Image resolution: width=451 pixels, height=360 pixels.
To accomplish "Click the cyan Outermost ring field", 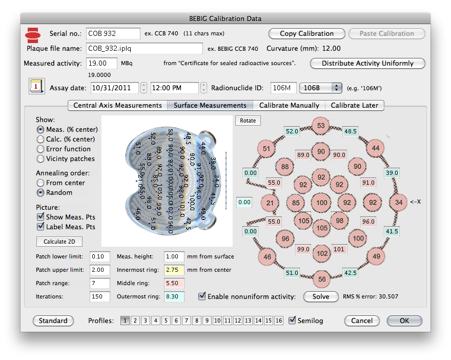I will 174,296.
